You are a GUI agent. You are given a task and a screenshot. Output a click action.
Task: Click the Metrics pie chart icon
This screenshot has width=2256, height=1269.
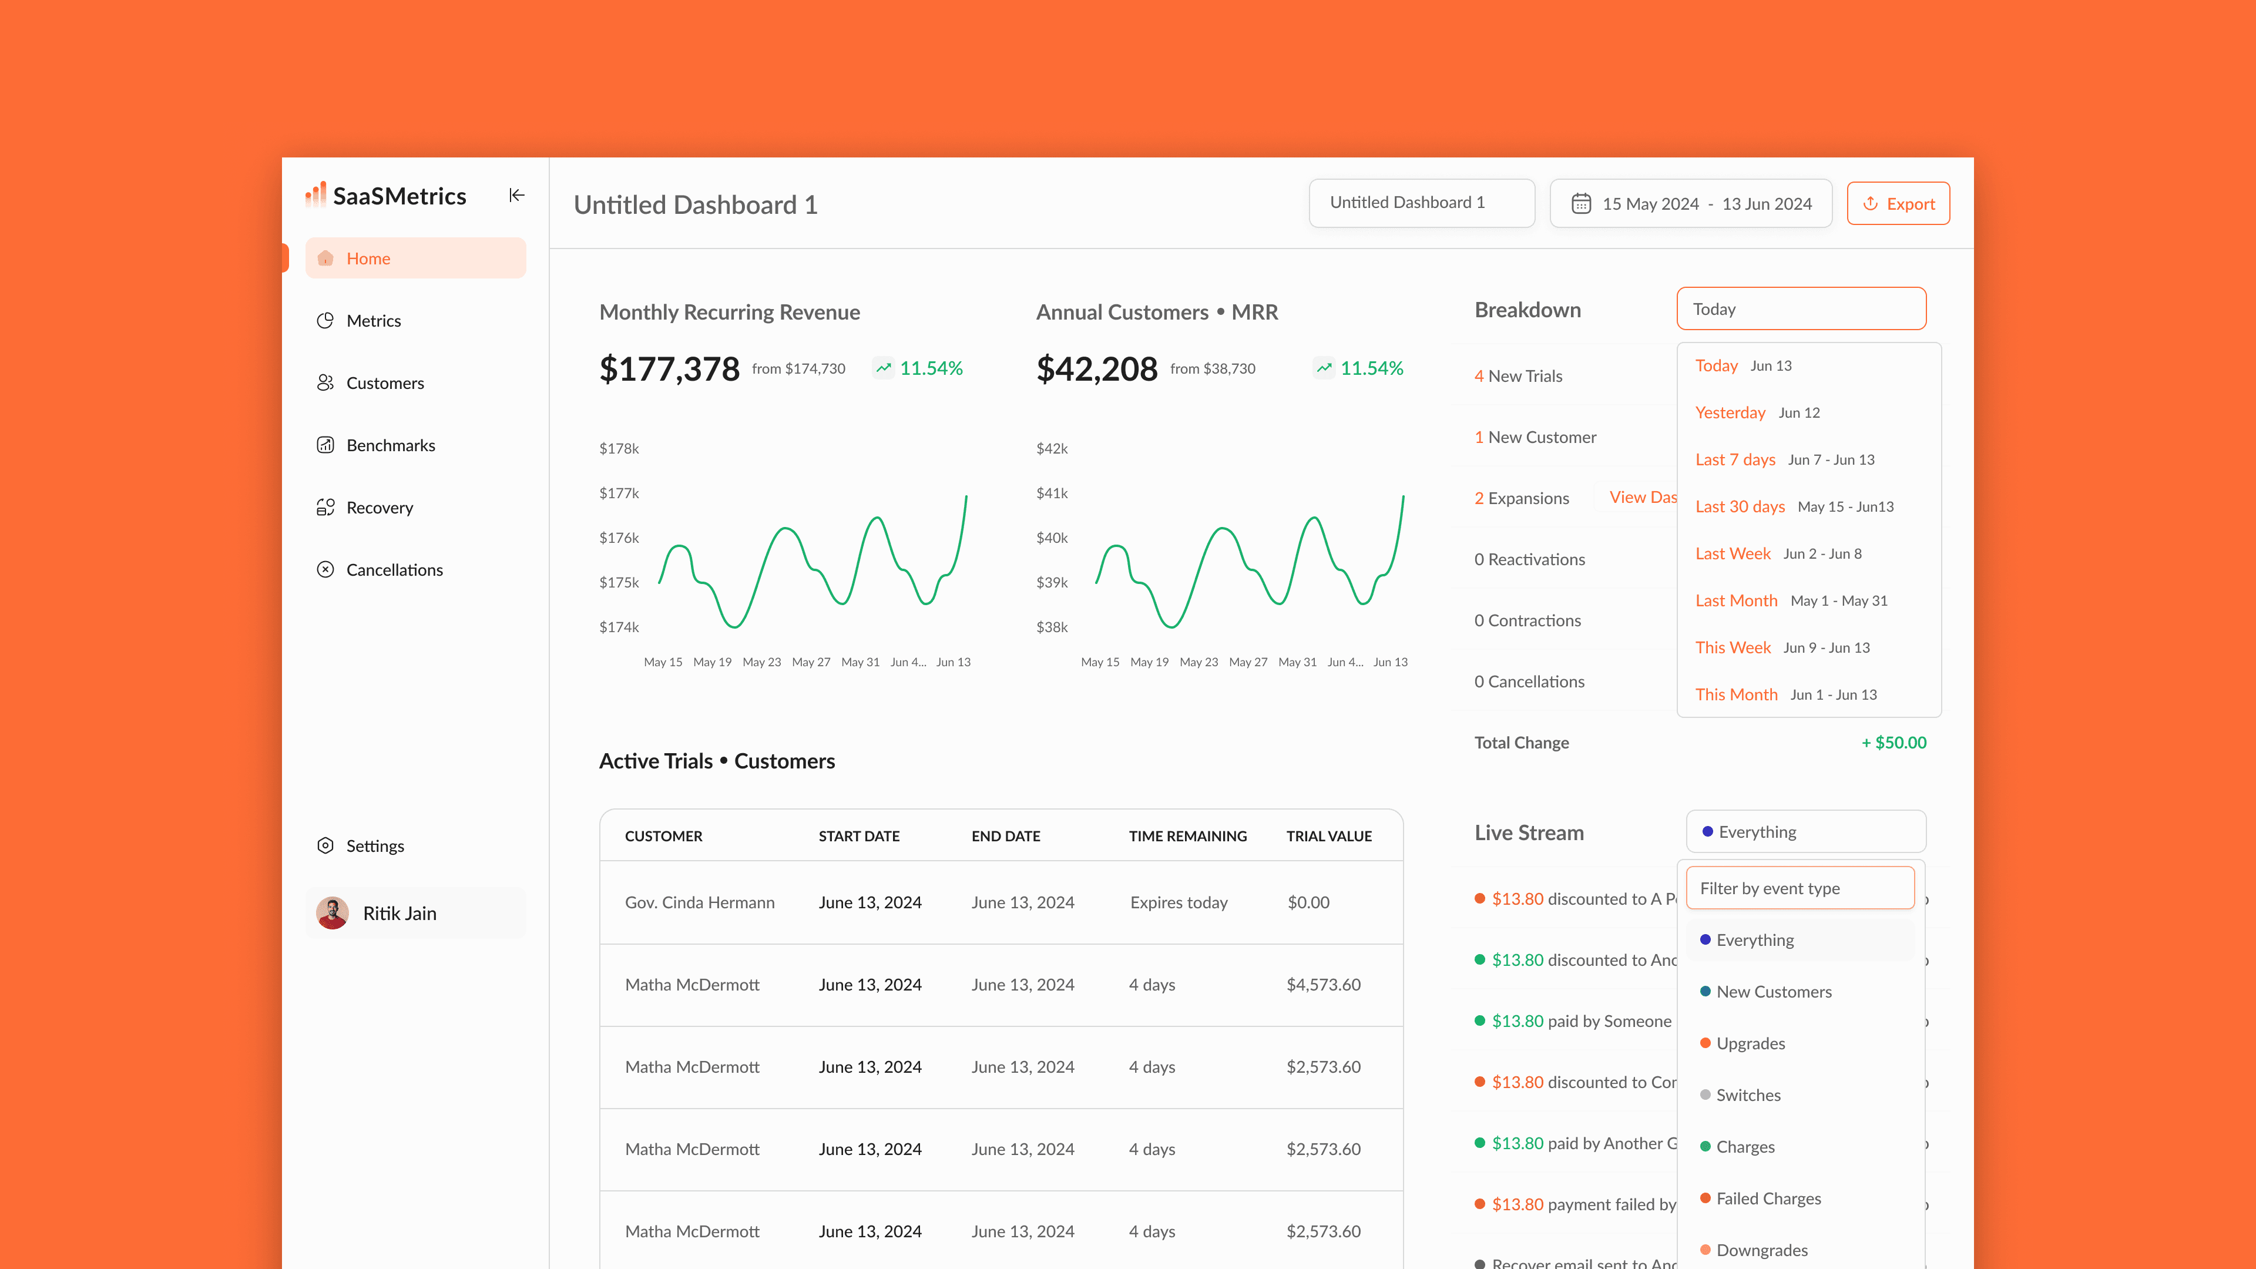325,321
